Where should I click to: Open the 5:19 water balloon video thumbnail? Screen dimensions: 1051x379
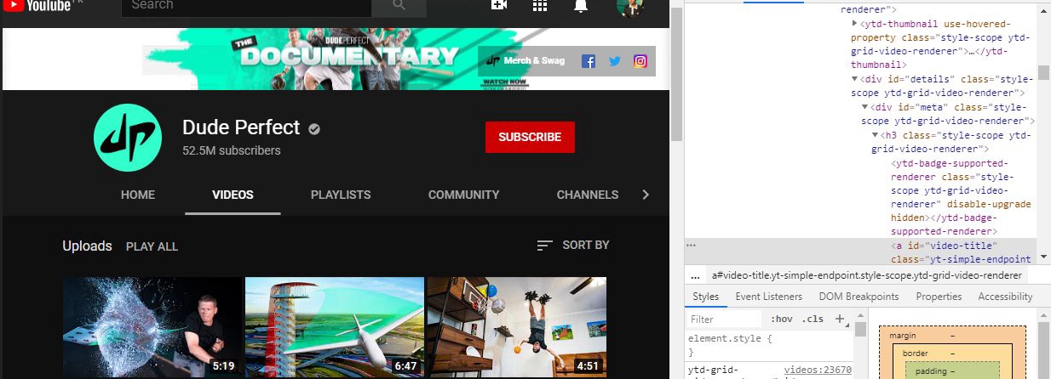152,327
